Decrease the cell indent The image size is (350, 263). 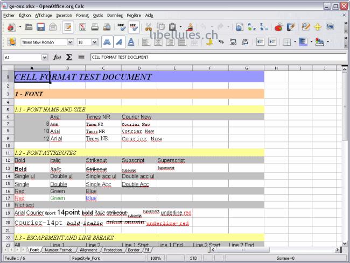[x=260, y=42]
